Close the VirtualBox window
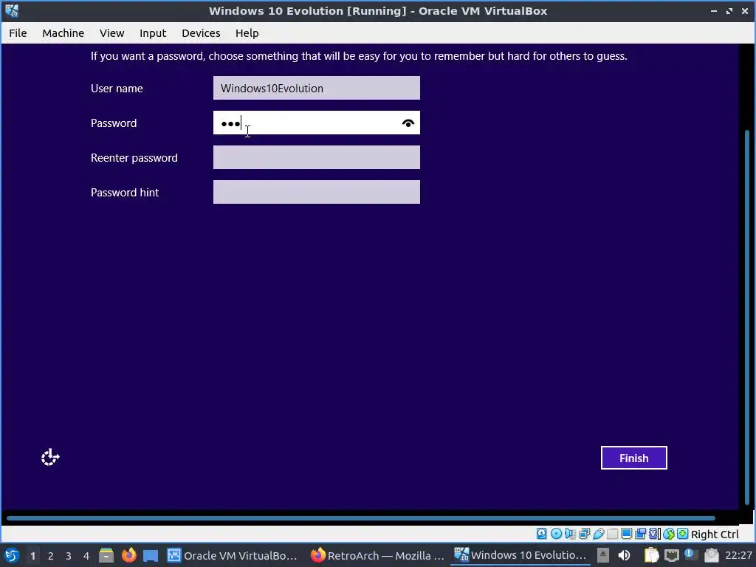The width and height of the screenshot is (756, 567). (x=744, y=10)
